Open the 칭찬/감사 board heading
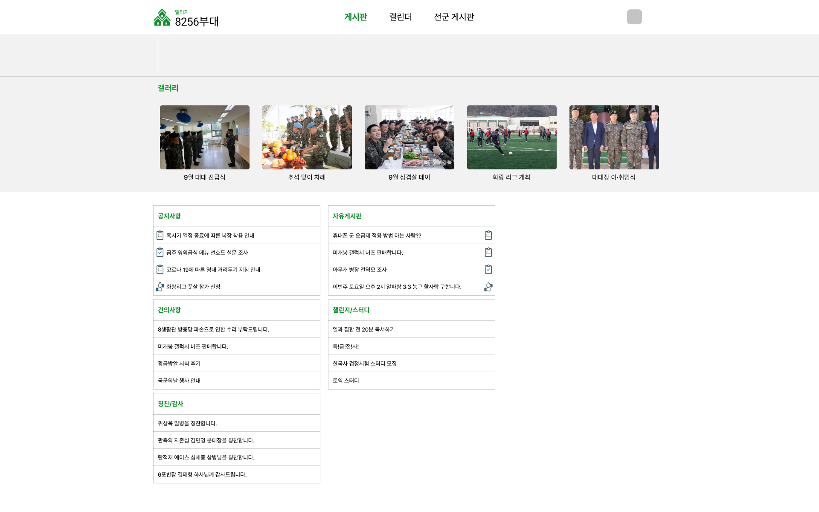 click(x=171, y=404)
